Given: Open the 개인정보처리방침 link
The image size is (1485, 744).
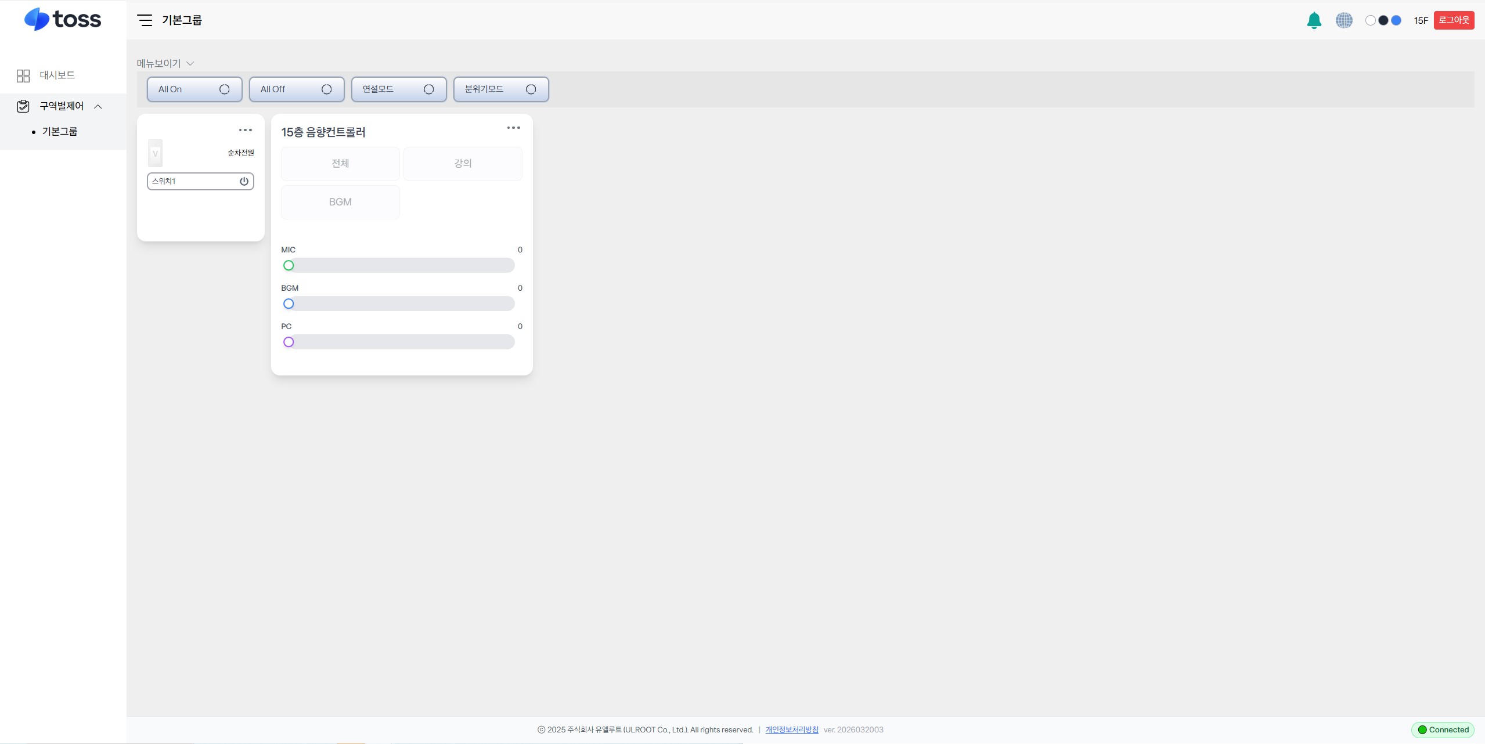Looking at the screenshot, I should [792, 729].
